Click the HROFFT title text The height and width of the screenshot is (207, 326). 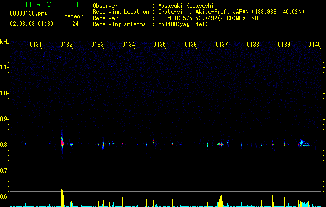click(x=53, y=4)
